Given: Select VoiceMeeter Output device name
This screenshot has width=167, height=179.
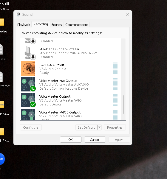Looking at the screenshot, I should (x=55, y=96).
